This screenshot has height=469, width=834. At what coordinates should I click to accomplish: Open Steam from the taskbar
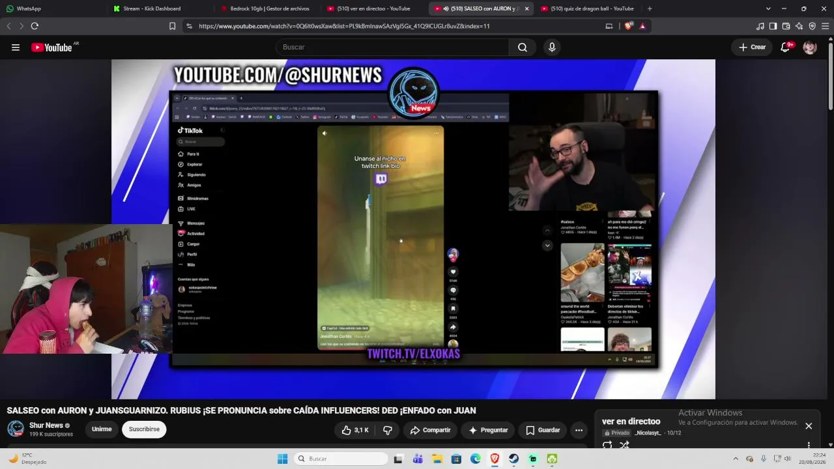(x=514, y=459)
